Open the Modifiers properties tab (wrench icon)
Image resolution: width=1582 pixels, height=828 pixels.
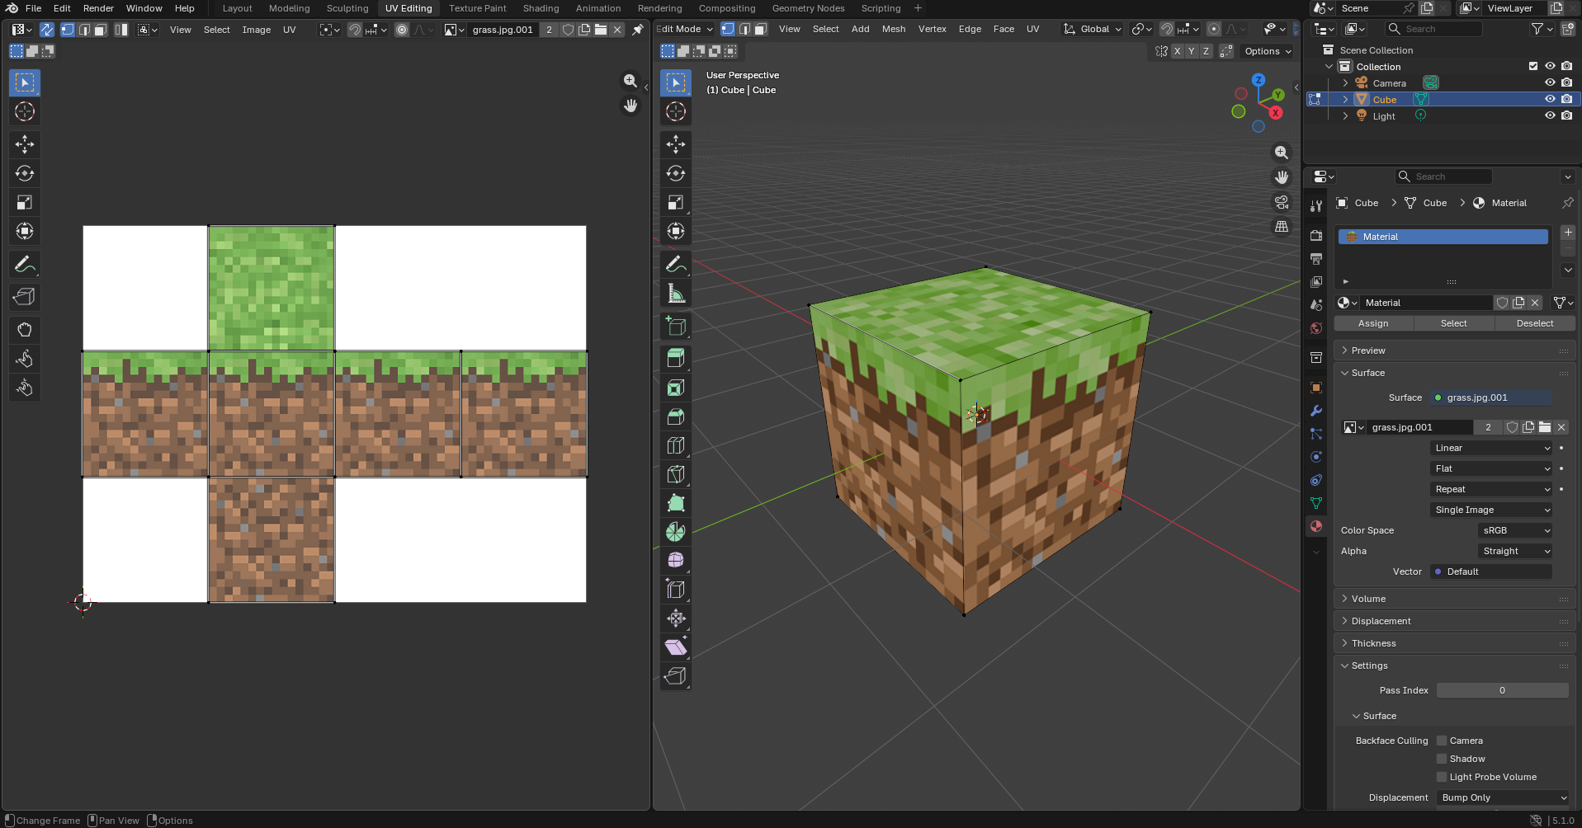coord(1316,411)
